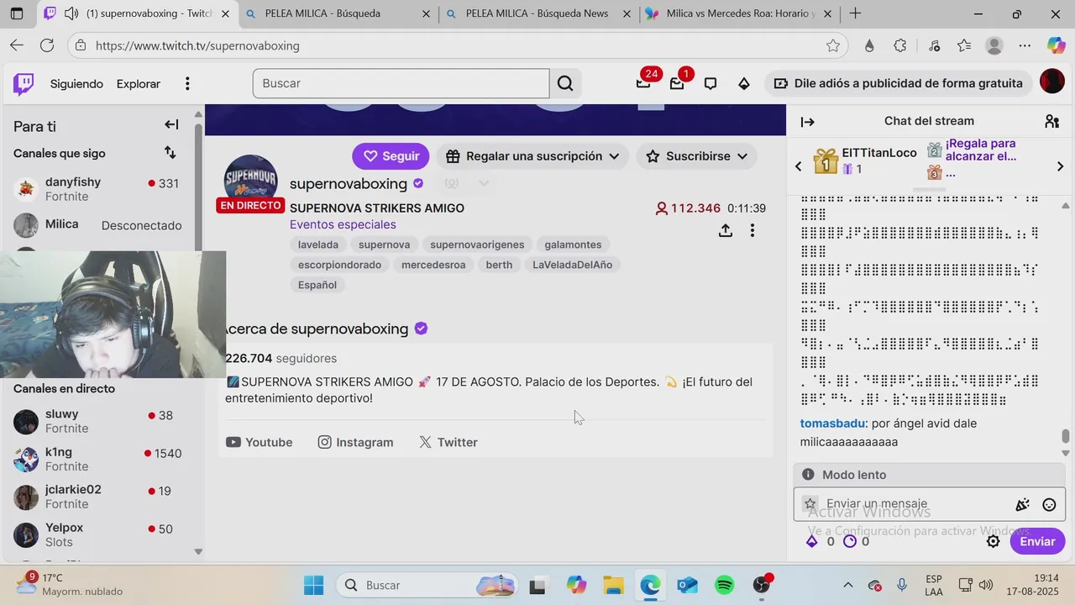Go to Explorar page
Viewport: 1075px width, 605px height.
[x=139, y=83]
